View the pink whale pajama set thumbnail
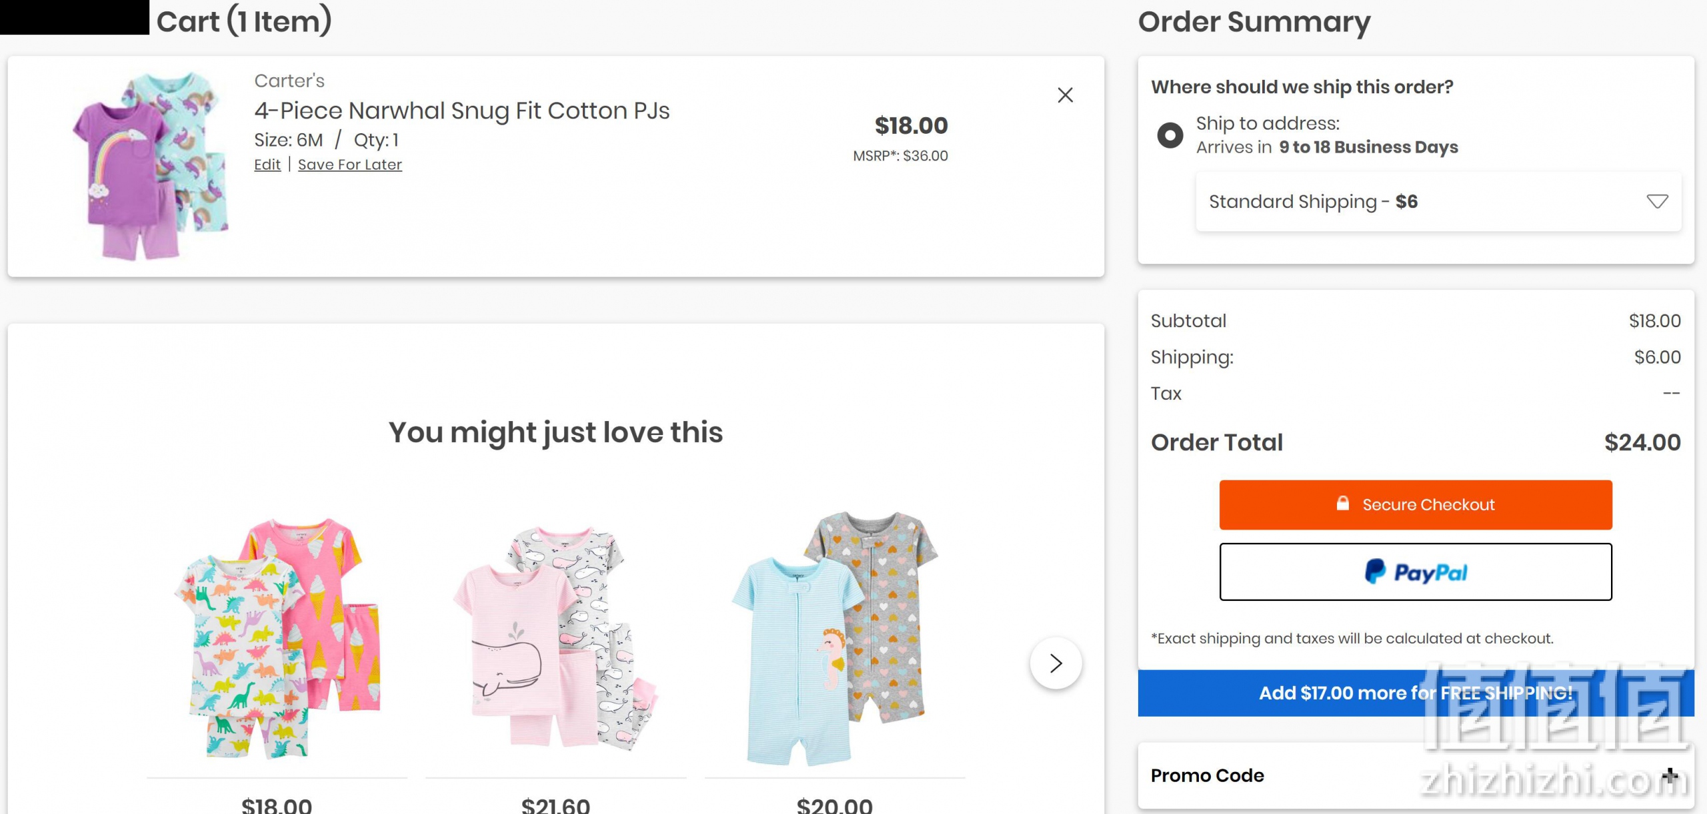 [555, 638]
